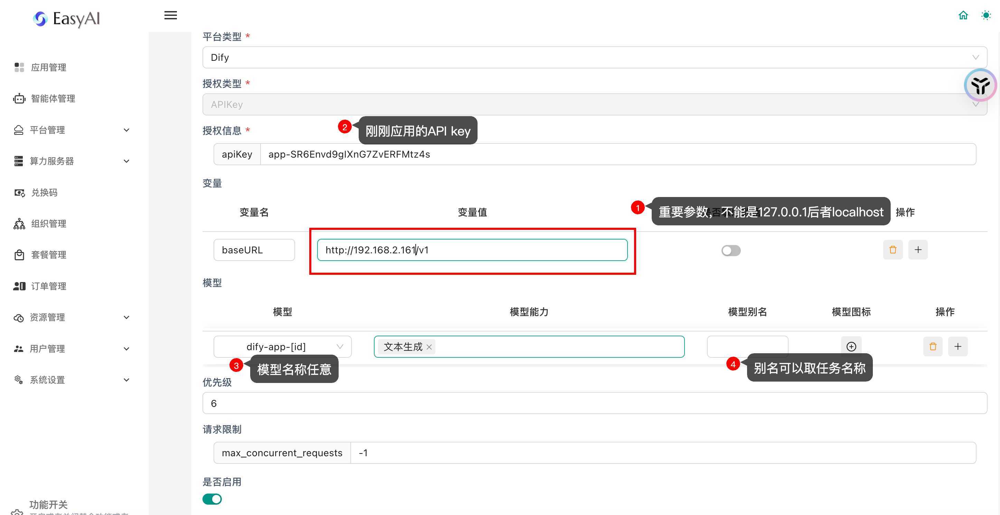Click the baseURL variable name field
Image resolution: width=1000 pixels, height=515 pixels.
tap(254, 250)
